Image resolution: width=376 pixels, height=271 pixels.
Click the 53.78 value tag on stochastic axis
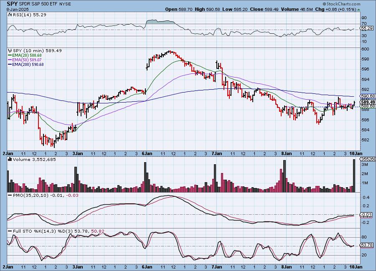click(x=367, y=245)
